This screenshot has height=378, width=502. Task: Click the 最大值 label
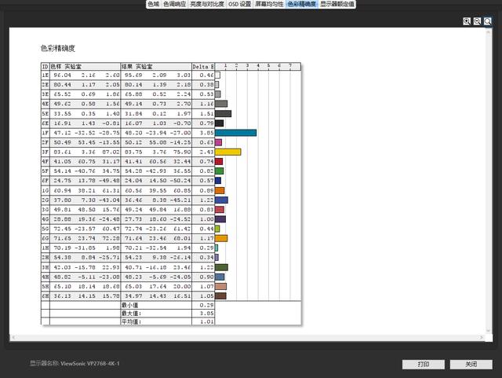[x=131, y=314]
